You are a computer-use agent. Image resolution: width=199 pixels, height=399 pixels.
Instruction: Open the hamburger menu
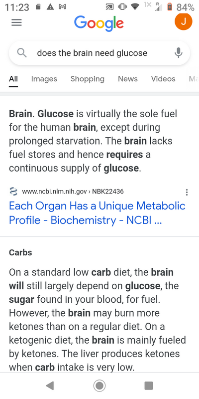[x=16, y=23]
